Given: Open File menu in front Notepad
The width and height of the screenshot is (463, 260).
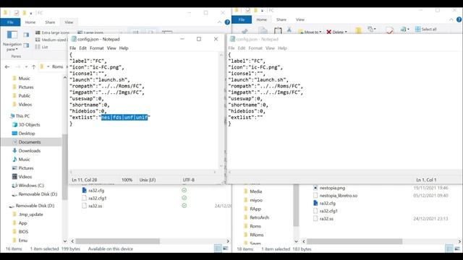Looking at the screenshot, I should pyautogui.click(x=72, y=48).
